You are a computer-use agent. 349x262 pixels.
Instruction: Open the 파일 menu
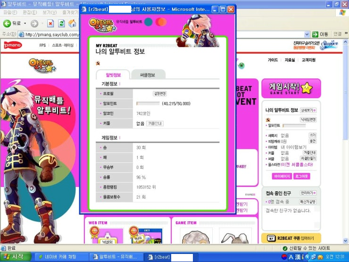pos(10,12)
